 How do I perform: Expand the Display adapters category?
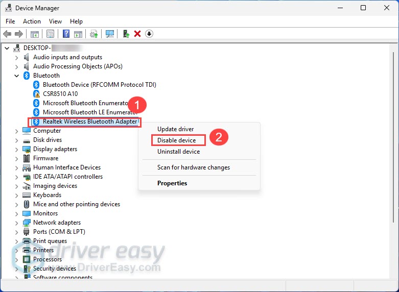(x=16, y=150)
